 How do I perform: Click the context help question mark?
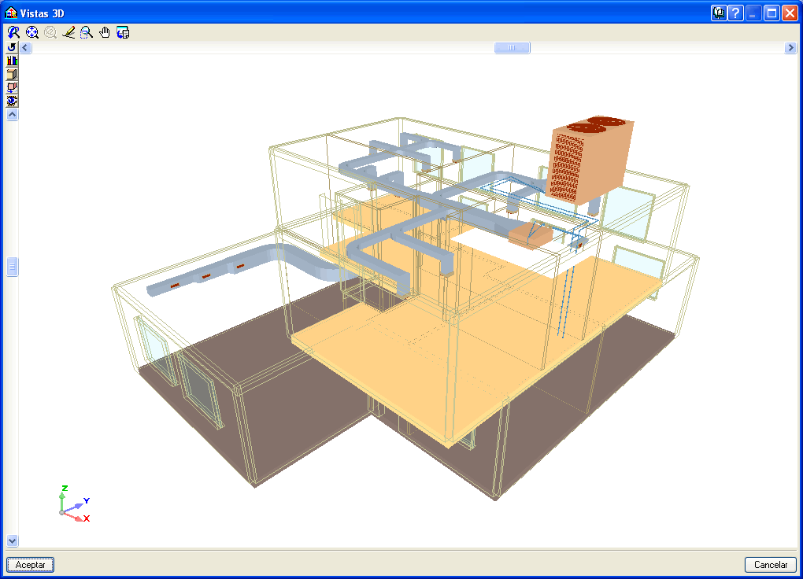point(735,13)
